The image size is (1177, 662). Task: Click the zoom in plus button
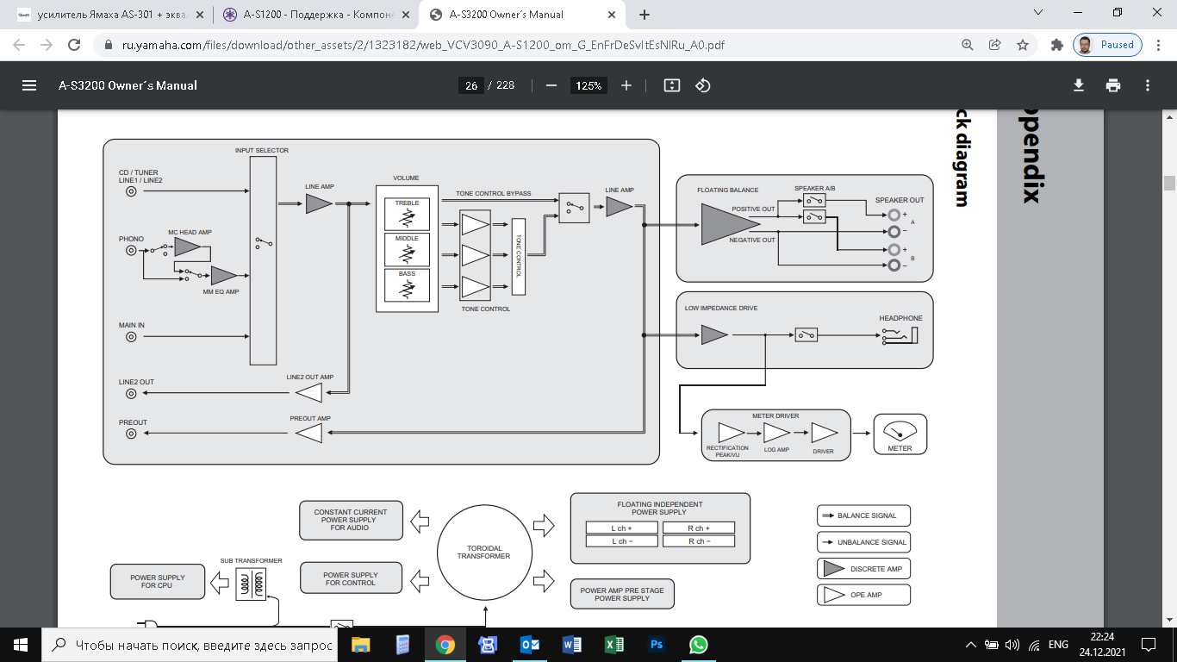pos(626,85)
